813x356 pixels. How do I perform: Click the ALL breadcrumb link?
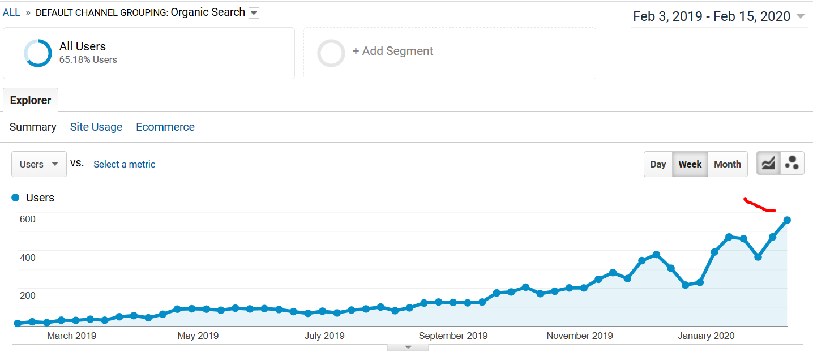(11, 12)
